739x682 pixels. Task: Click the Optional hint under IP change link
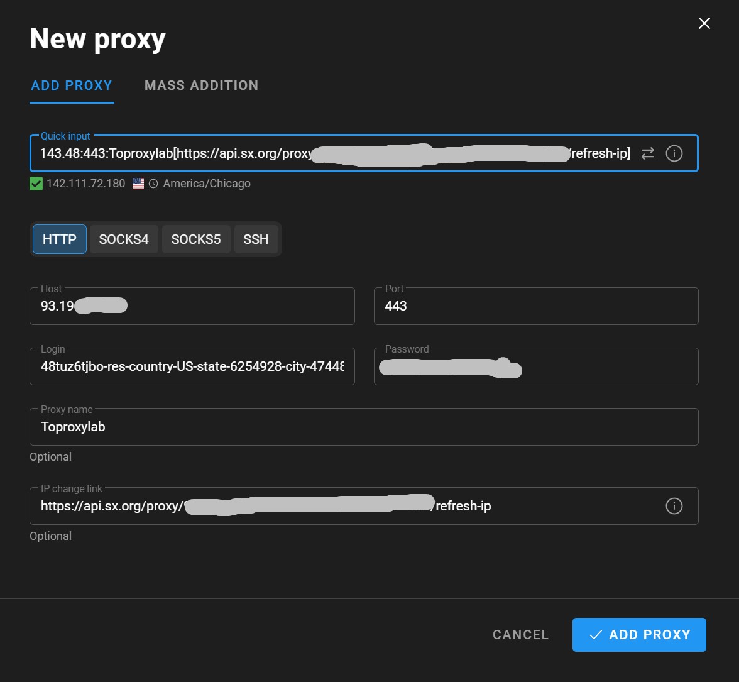[50, 536]
